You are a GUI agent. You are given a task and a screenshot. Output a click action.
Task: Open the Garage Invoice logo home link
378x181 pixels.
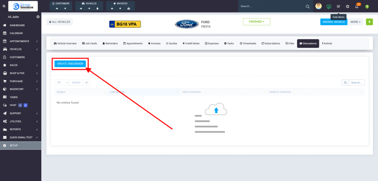coord(23,6)
